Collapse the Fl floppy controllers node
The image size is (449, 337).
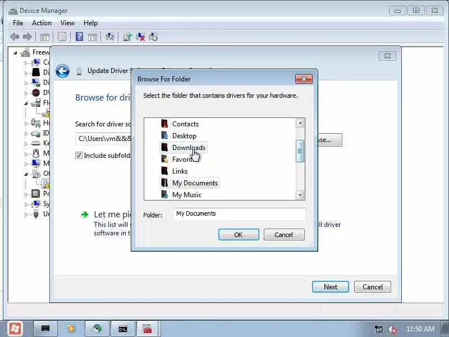(26, 103)
